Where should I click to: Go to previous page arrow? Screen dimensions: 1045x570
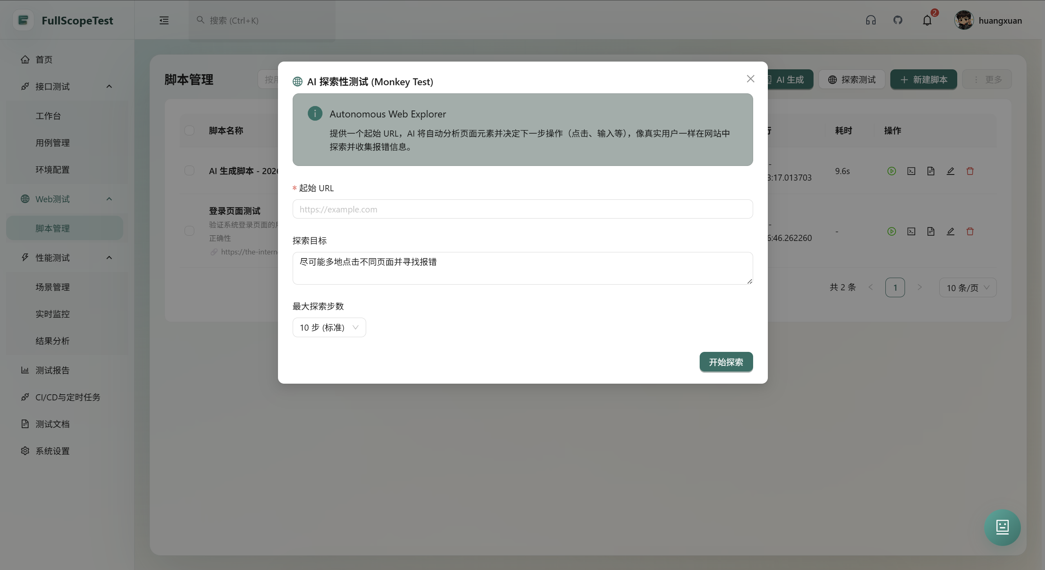(870, 287)
